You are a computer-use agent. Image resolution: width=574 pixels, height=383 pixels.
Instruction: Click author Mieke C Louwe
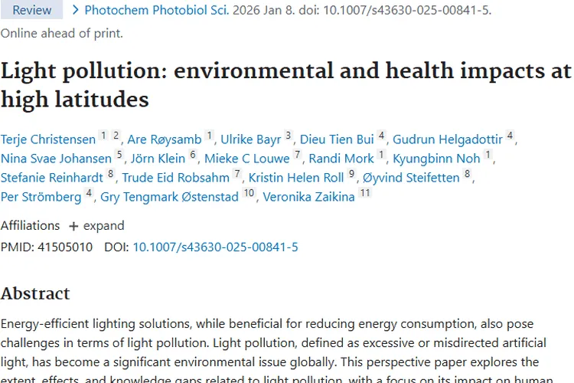pos(246,159)
